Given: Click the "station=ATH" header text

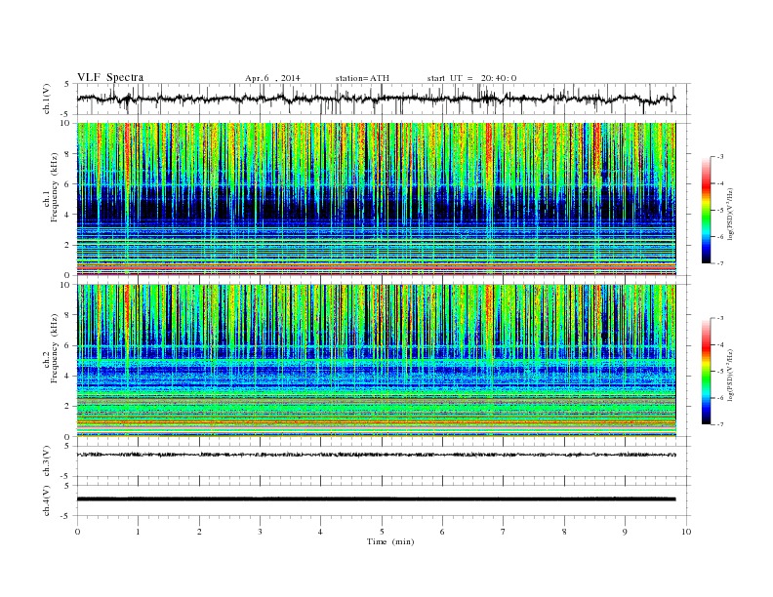Looking at the screenshot, I should coord(362,78).
